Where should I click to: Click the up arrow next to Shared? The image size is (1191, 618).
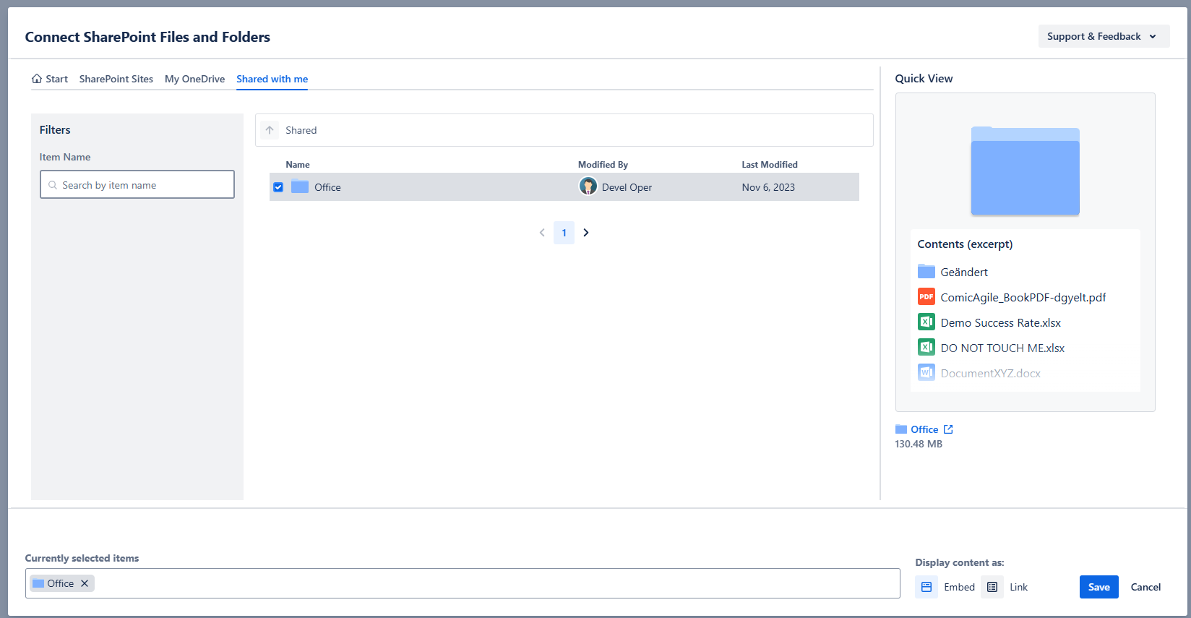270,130
